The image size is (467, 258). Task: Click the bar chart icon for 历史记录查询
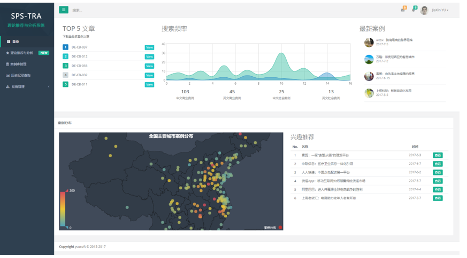click(x=7, y=75)
